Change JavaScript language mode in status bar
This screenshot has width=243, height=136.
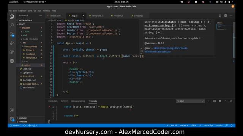(x=208, y=125)
